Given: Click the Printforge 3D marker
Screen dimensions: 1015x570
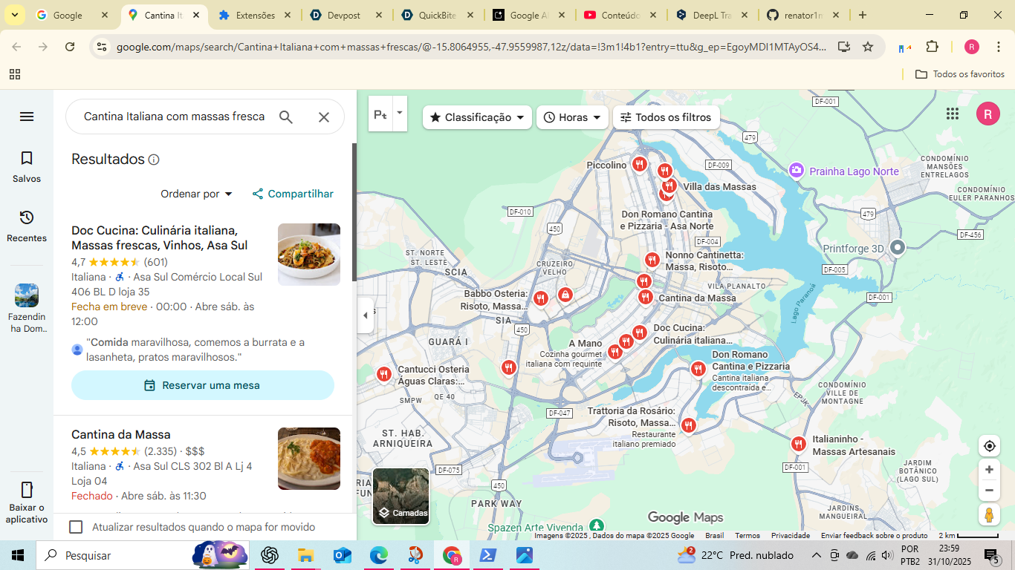Looking at the screenshot, I should [x=898, y=248].
